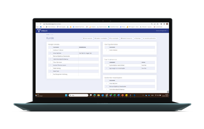This screenshot has height=129, width=204.
Task: Click the row icon beside Greta Tvedsen
Action: coord(107,50)
